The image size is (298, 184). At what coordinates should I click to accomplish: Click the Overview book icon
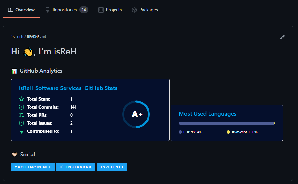(x=11, y=10)
